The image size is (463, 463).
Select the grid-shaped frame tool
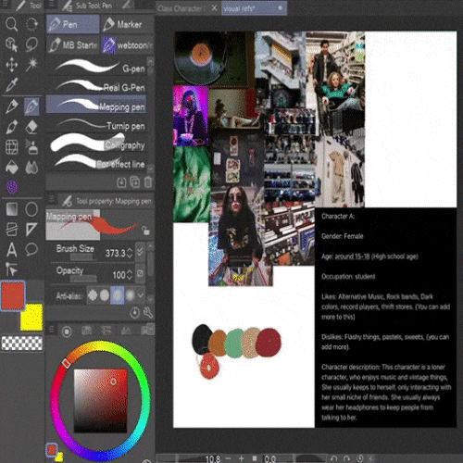[11, 147]
